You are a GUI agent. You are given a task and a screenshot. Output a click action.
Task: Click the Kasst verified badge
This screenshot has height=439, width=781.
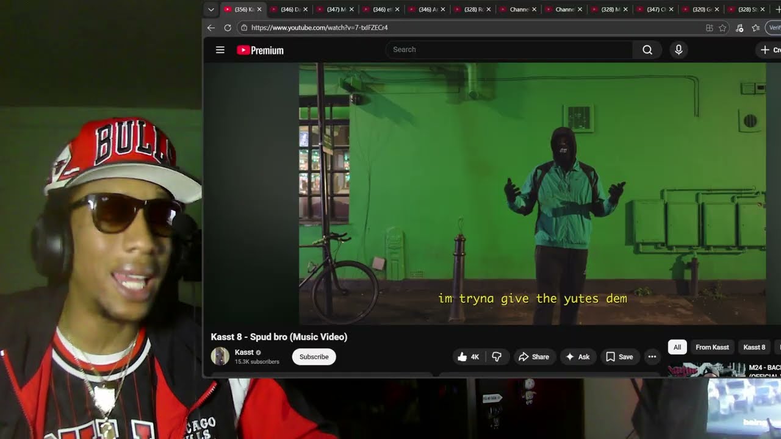[258, 352]
